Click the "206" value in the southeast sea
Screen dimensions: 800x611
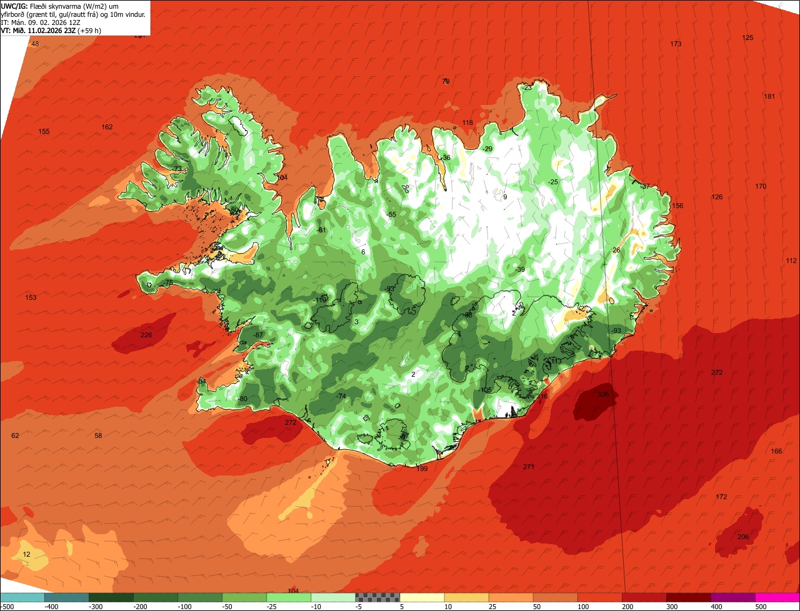click(743, 537)
